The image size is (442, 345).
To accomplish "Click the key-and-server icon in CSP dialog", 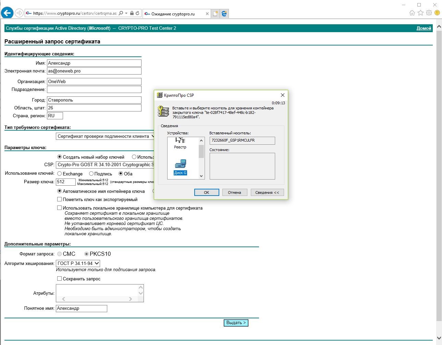I will (163, 111).
